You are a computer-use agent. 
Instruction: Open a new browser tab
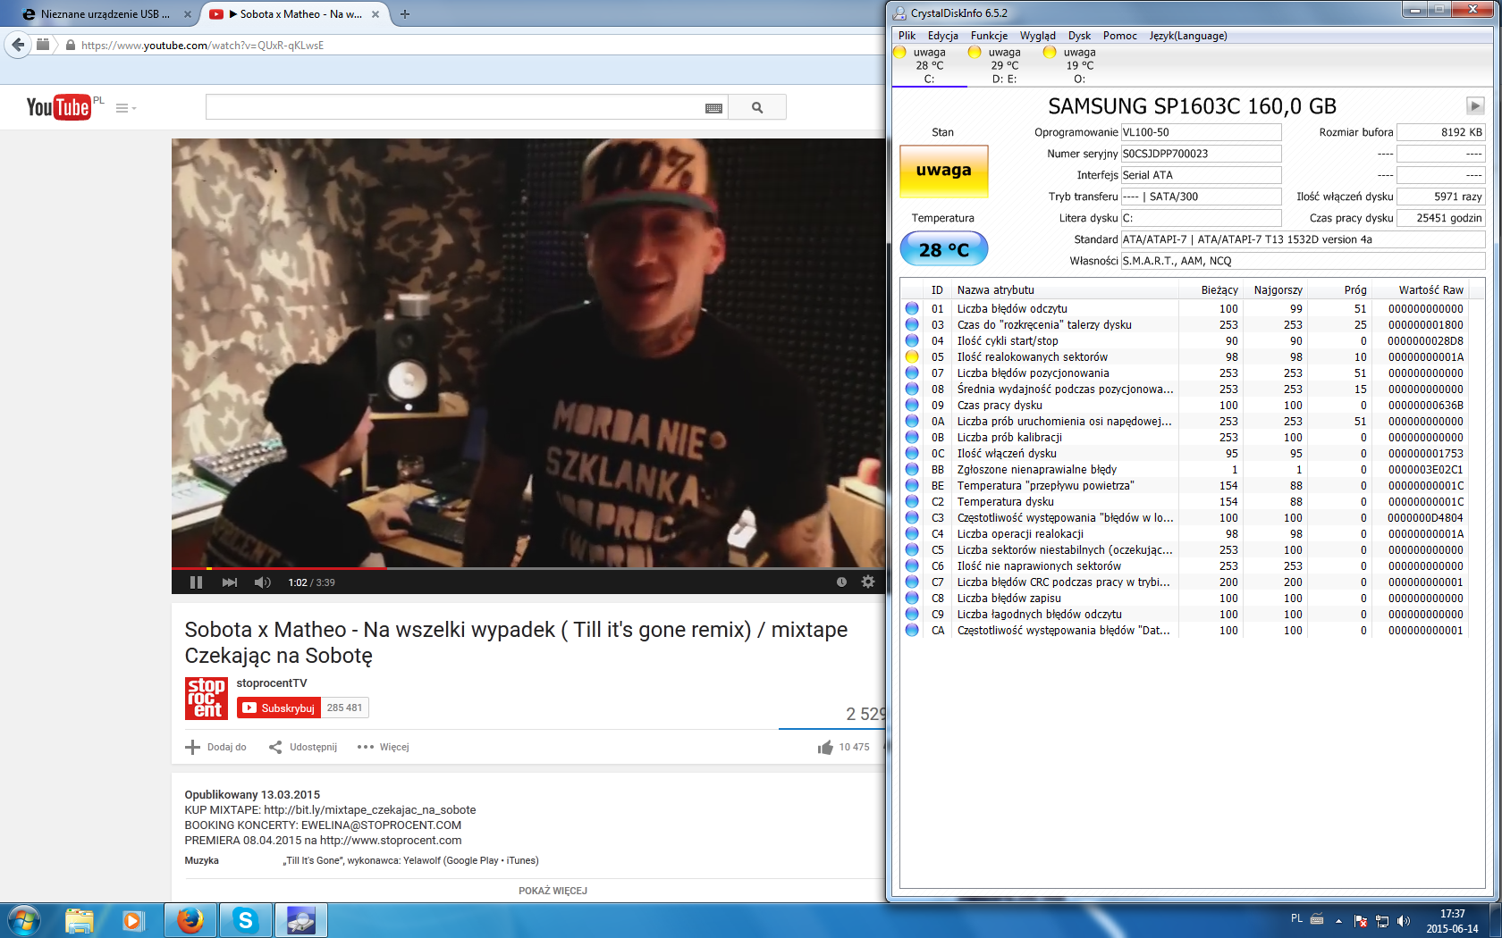click(404, 14)
